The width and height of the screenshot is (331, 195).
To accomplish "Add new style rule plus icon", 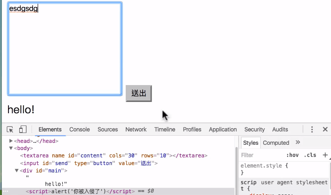I will 325,155.
